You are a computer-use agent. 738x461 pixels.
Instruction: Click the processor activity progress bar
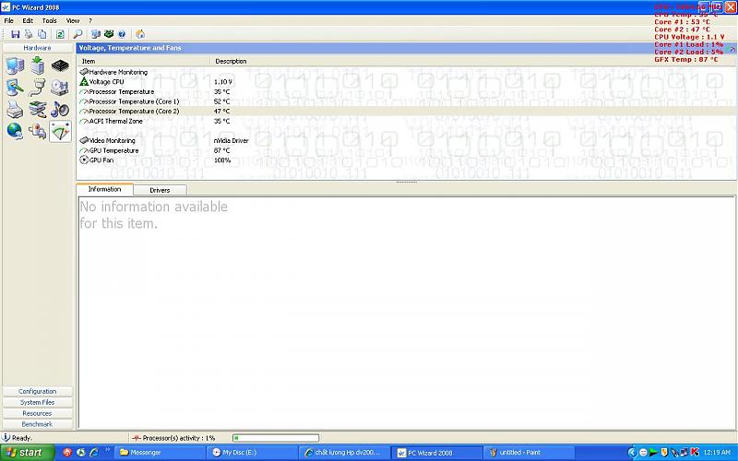click(275, 438)
